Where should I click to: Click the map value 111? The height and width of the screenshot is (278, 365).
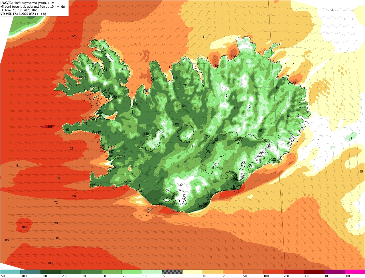[x=107, y=70]
